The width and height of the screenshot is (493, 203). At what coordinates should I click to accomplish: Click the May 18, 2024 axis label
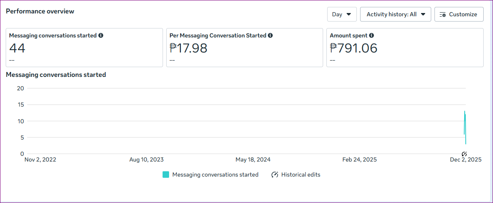(253, 159)
